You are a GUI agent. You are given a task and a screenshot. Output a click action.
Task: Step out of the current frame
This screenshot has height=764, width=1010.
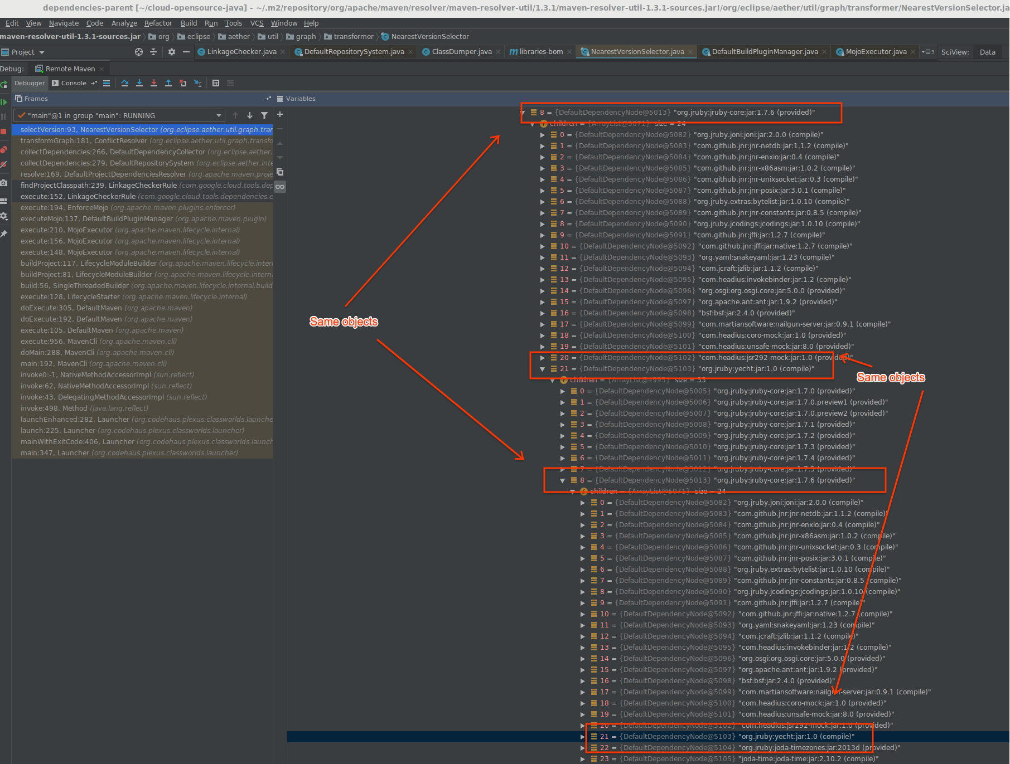pos(168,83)
